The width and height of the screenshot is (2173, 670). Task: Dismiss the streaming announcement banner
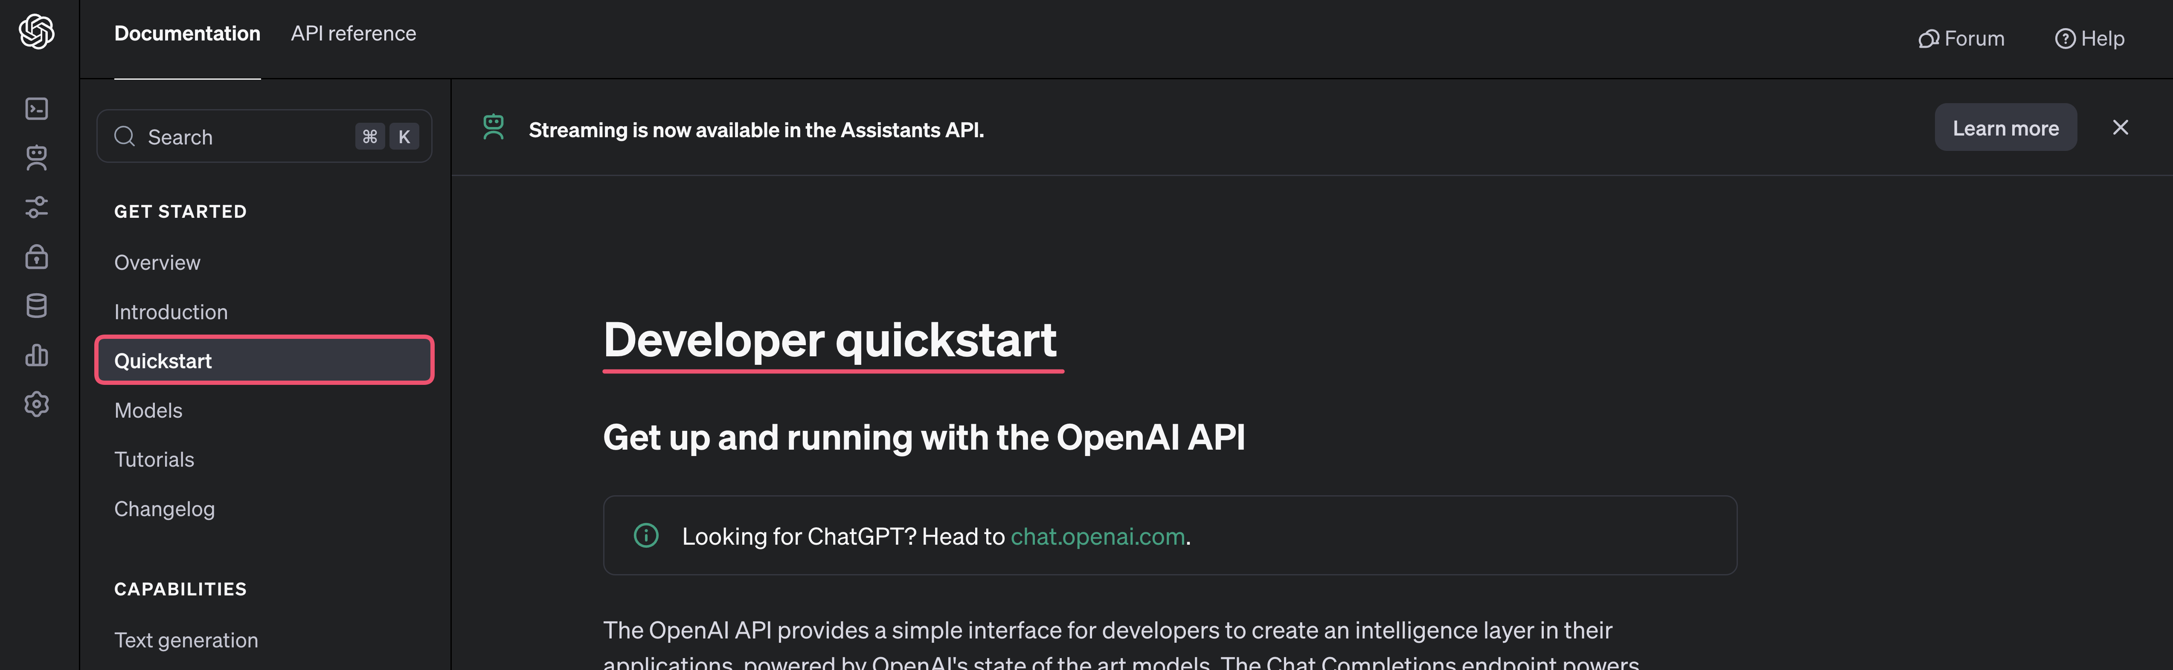(x=2120, y=127)
